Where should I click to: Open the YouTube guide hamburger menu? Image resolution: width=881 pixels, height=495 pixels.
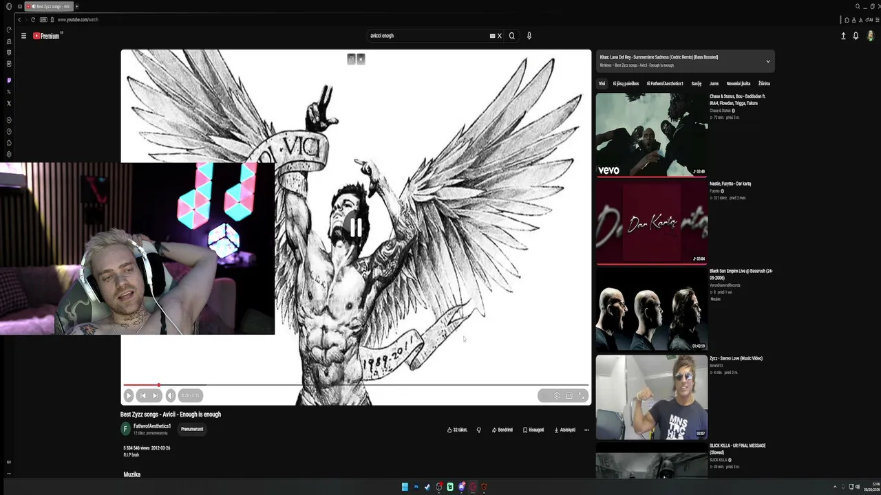pyautogui.click(x=23, y=36)
